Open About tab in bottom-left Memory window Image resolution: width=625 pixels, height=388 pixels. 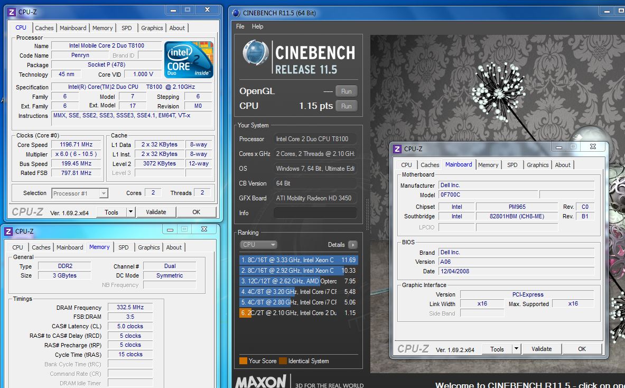pyautogui.click(x=174, y=247)
